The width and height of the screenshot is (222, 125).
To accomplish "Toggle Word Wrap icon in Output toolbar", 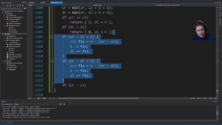I will 64,104.
